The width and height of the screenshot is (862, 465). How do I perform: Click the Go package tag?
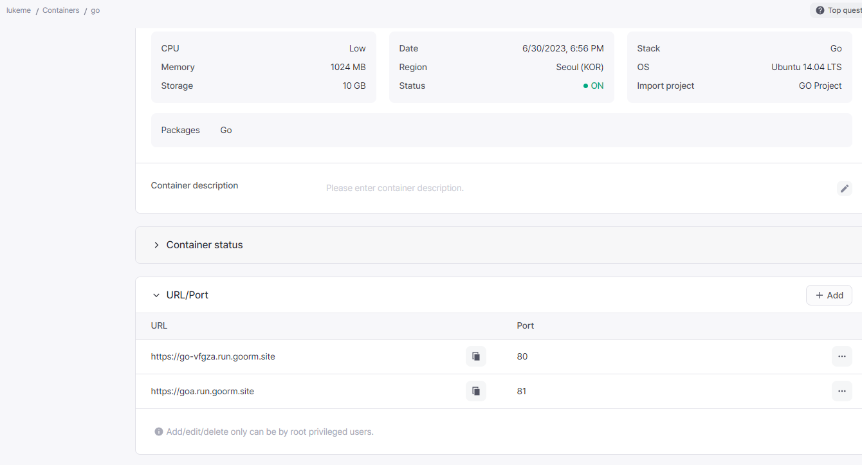pos(226,130)
